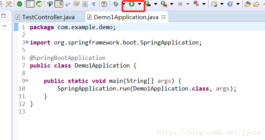
Task: Click the new web project globe icon
Action: click(214, 4)
